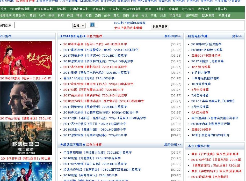Open 6v电影下载帮助与教程 link

click(130, 23)
